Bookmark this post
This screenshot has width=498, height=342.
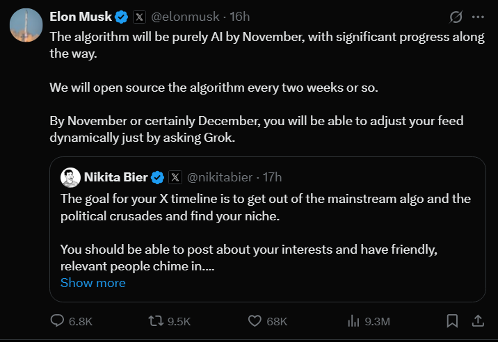(x=452, y=320)
